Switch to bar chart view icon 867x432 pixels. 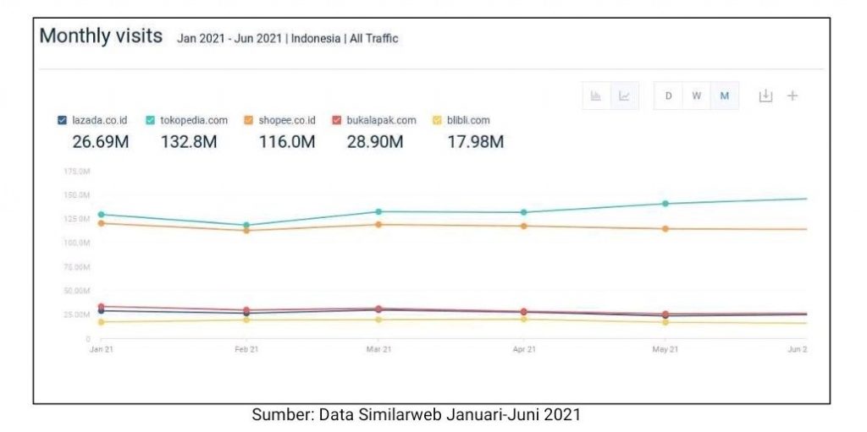(596, 96)
